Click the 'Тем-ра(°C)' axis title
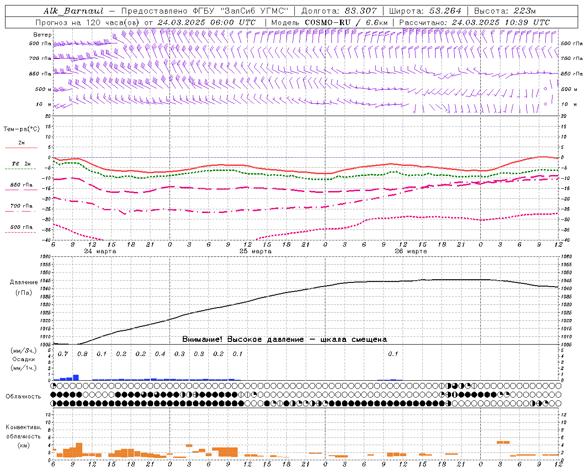585x468 pixels. [x=22, y=129]
